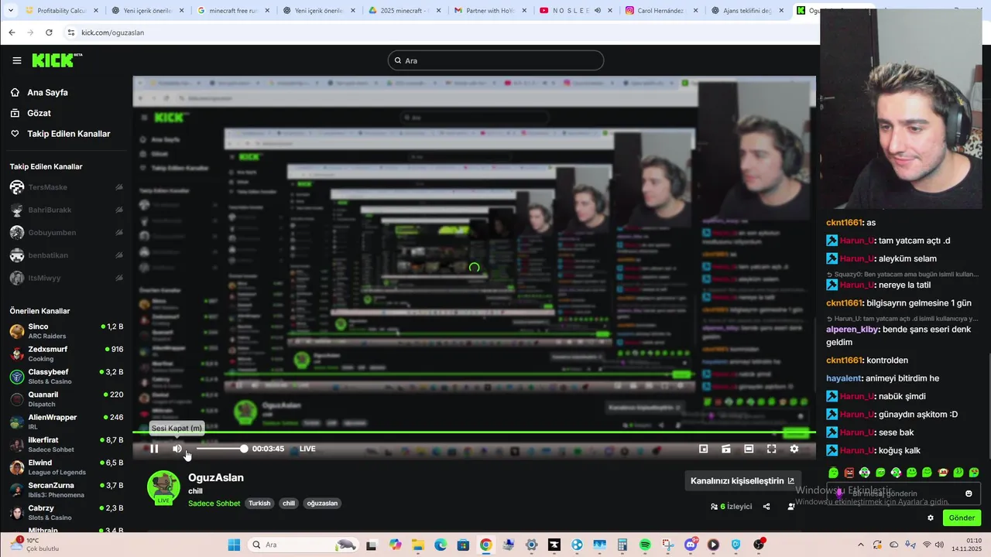
Task: Open recommended channel Classybeef
Action: point(66,377)
